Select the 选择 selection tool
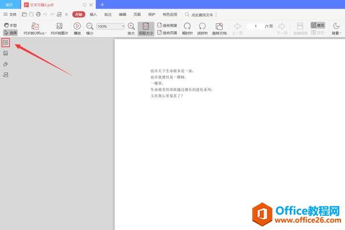Image resolution: width=345 pixels, height=230 pixels. tap(10, 33)
